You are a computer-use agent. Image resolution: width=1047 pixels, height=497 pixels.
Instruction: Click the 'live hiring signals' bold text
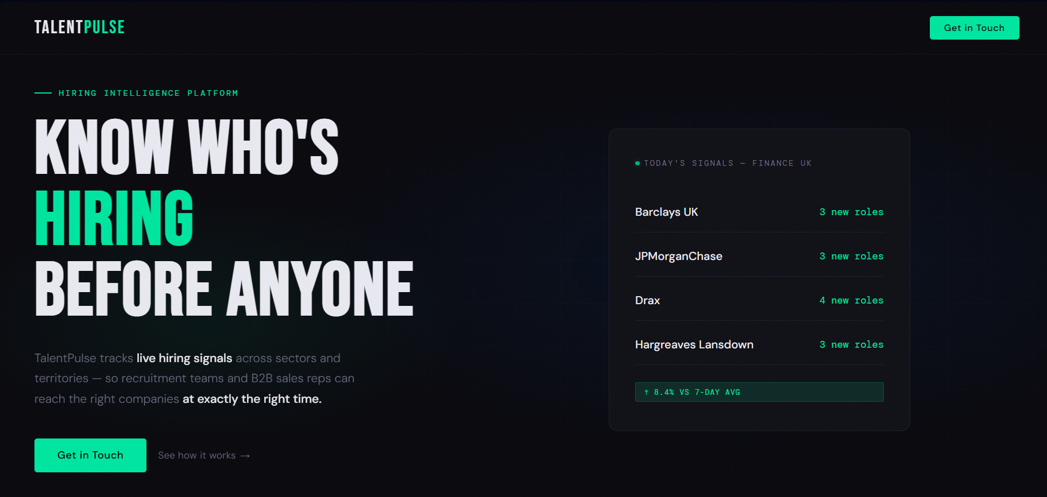click(184, 358)
